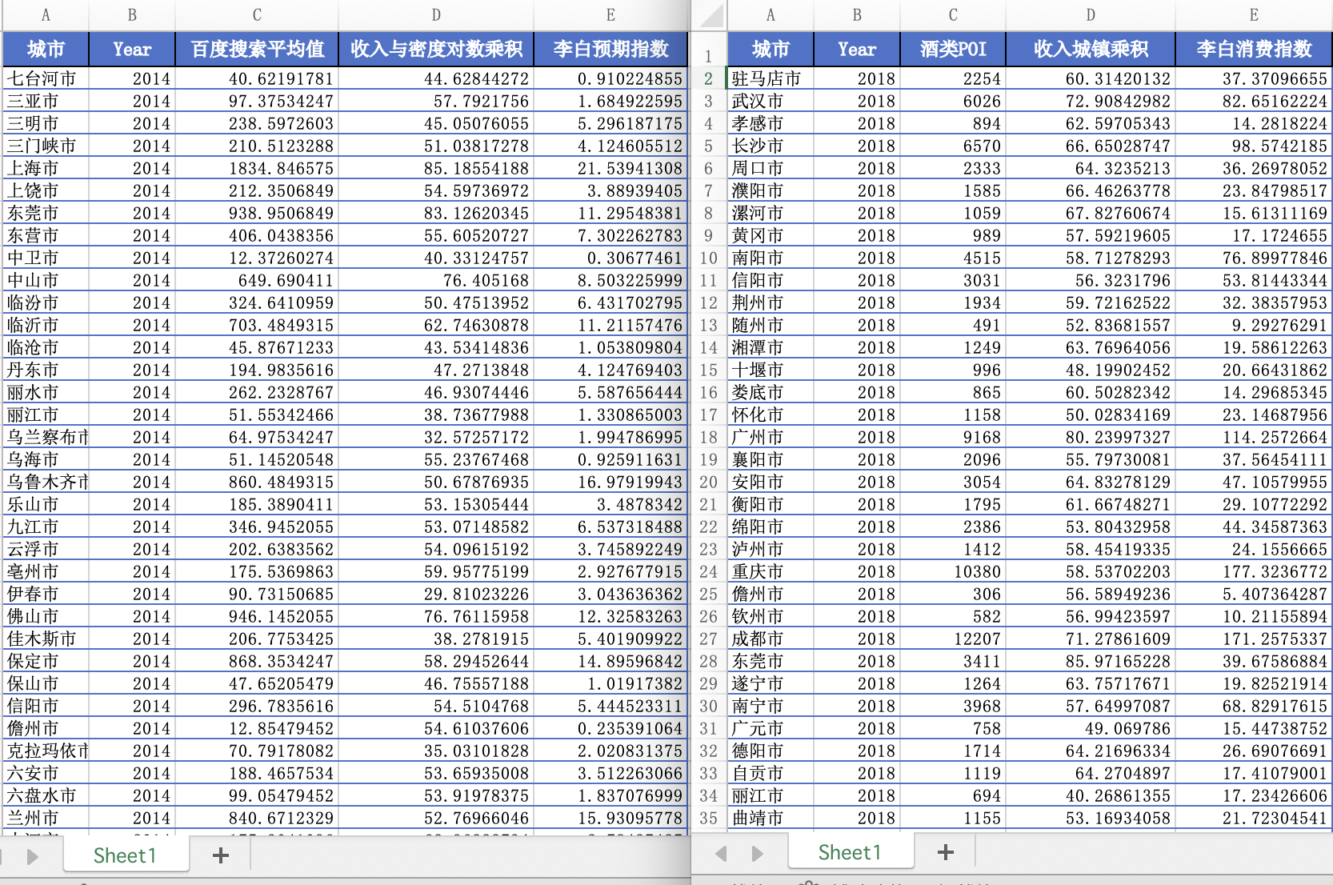Click next-sheet arrow in left workbook

(33, 856)
